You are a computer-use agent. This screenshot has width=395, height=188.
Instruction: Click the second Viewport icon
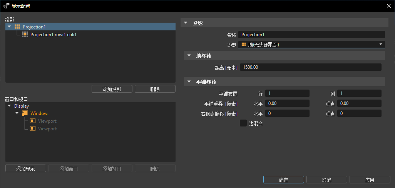(33, 129)
